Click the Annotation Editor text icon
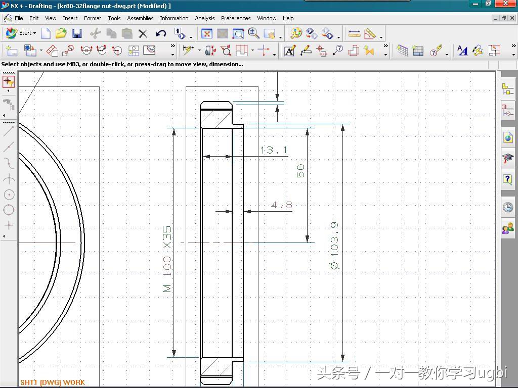This screenshot has height=388, width=518. pos(289,51)
